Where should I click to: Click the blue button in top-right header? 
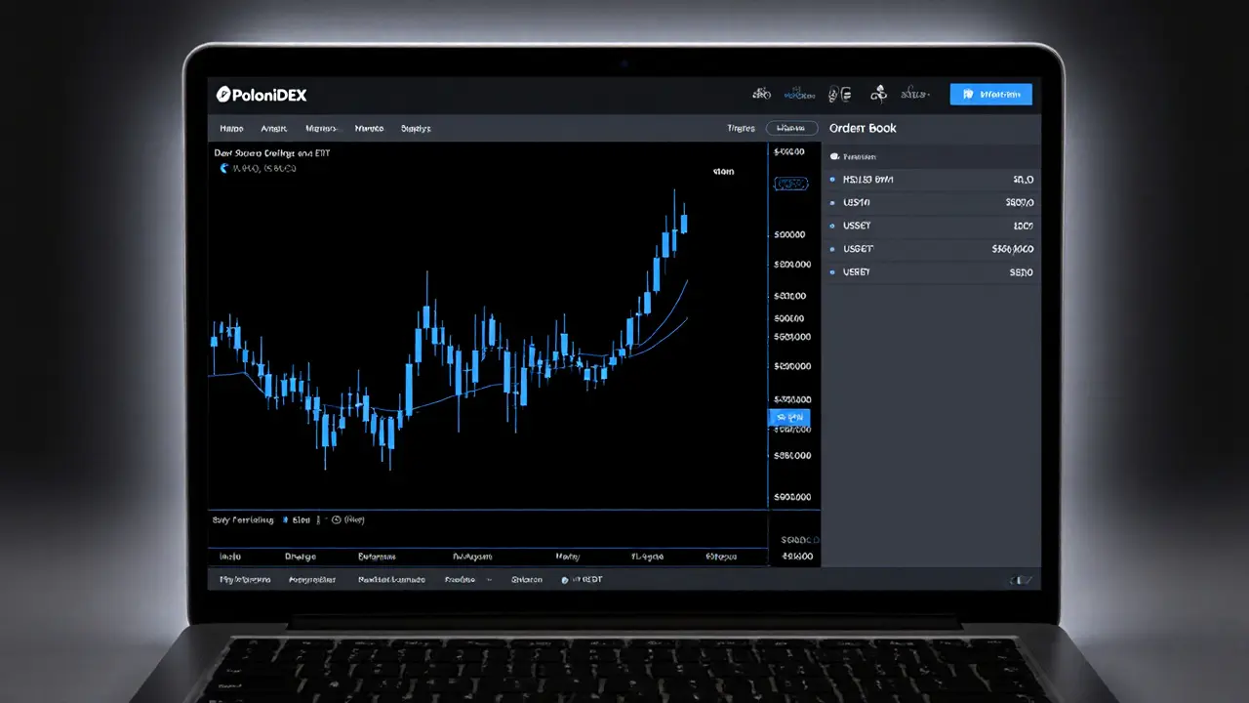(990, 95)
